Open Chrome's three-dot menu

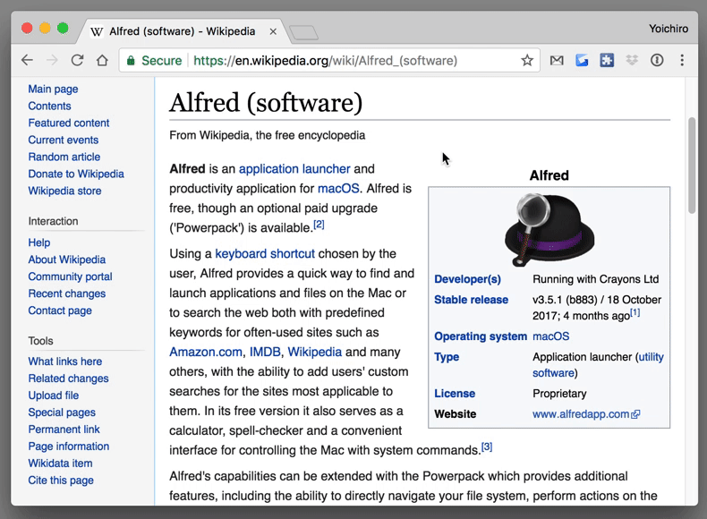[682, 60]
